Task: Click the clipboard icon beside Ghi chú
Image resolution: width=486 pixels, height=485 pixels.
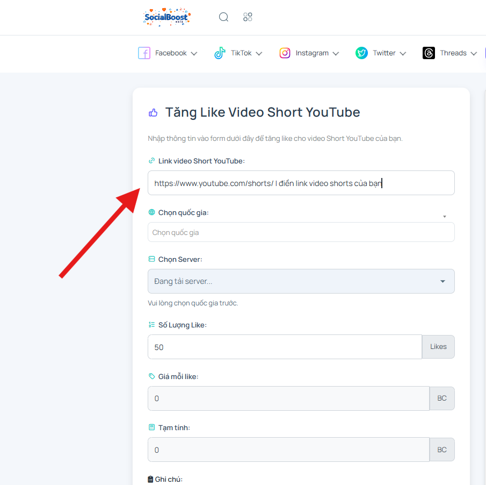Action: point(150,480)
